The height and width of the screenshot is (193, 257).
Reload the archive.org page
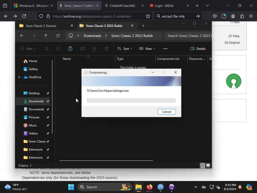pyautogui.click(x=24, y=16)
